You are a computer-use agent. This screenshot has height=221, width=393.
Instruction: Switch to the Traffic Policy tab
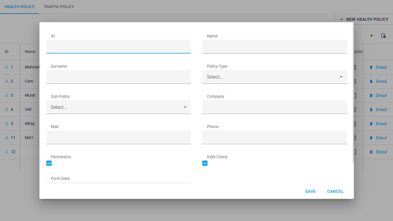[x=59, y=7]
